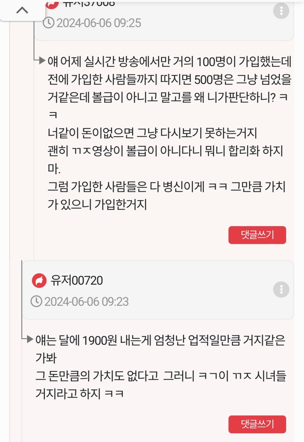This screenshot has width=304, height=442.
Task: Open the 유저00720 username profile
Action: 77,281
